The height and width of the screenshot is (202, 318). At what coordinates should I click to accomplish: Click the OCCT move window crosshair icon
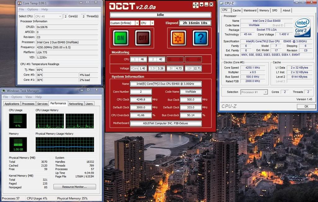tap(196, 5)
